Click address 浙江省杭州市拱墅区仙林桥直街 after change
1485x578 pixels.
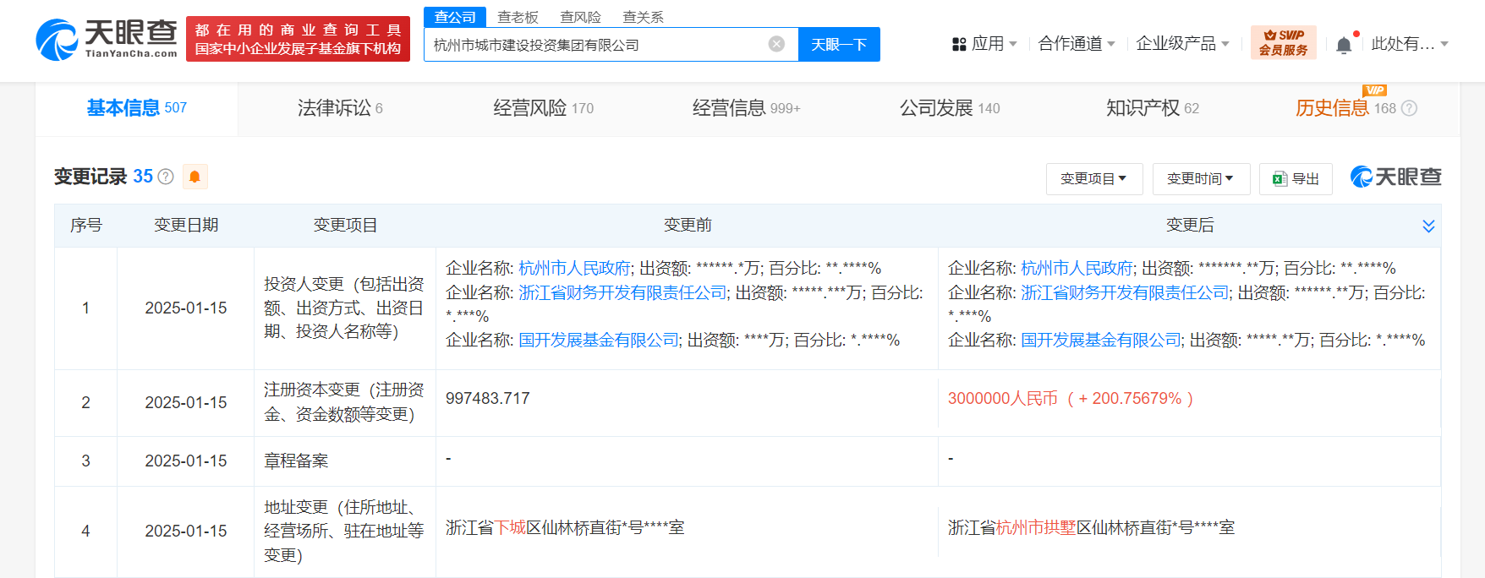click(x=1091, y=527)
